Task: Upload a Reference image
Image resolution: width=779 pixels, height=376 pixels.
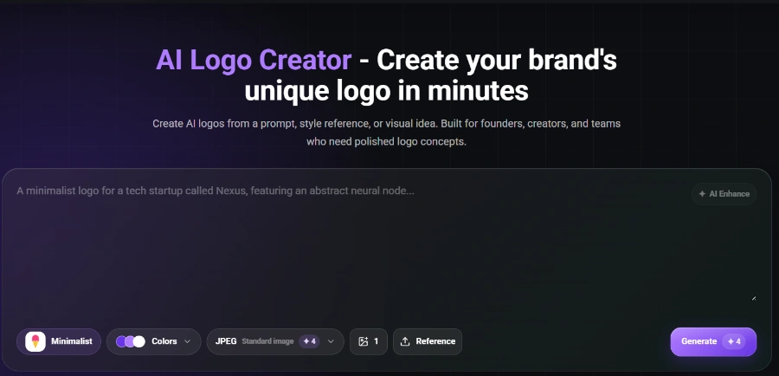Action: click(428, 341)
